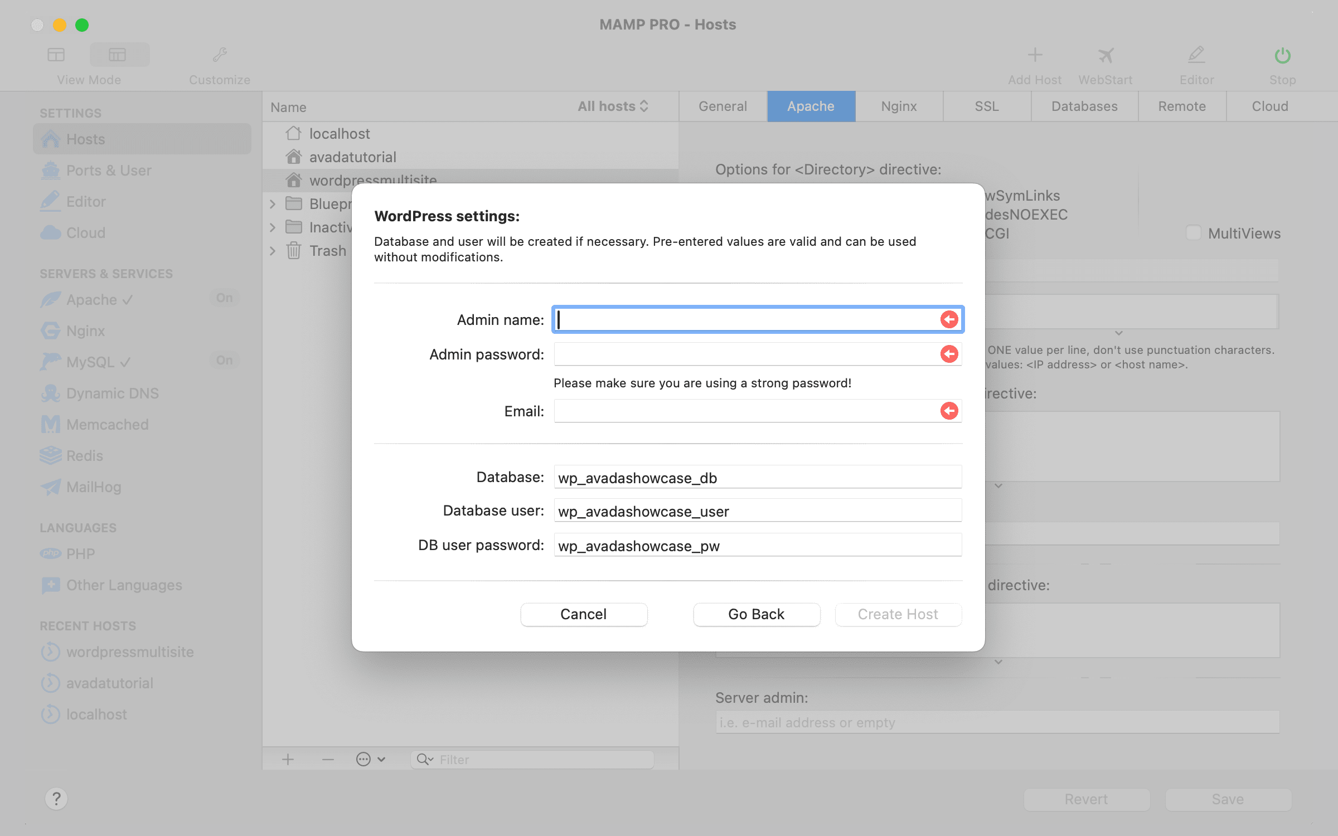The image size is (1338, 836).
Task: Open Ports & User settings
Action: 142,171
